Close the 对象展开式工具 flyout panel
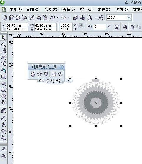 coord(62,67)
